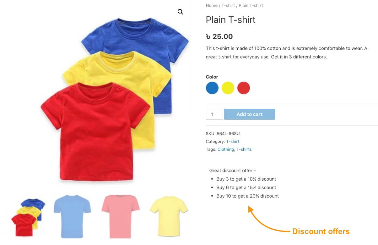Viewport: 378px width, 245px height.
Task: Click the Clothing tag link
Action: click(226, 150)
